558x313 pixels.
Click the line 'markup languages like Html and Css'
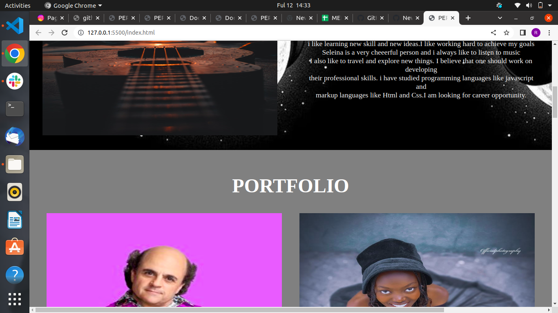click(369, 95)
